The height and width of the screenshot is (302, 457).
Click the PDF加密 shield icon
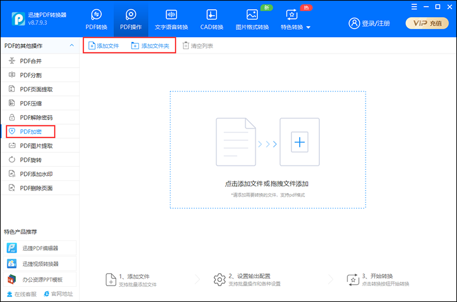pyautogui.click(x=12, y=132)
